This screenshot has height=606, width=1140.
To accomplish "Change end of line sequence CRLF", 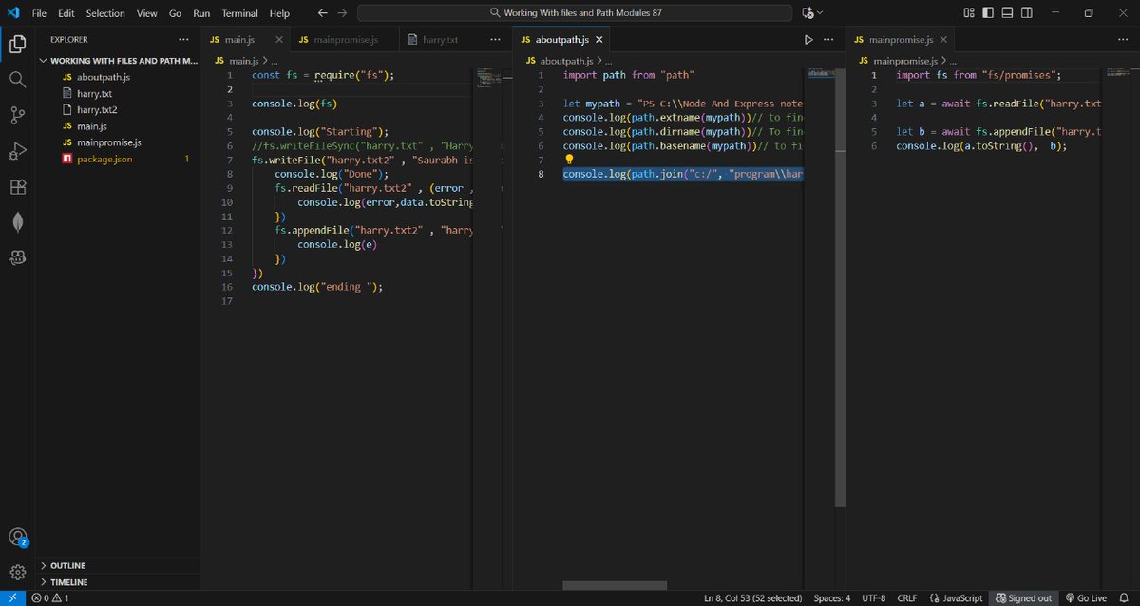I will (907, 598).
